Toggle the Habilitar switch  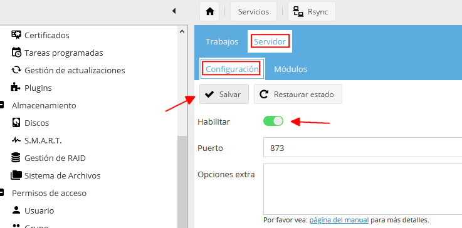[x=273, y=121]
